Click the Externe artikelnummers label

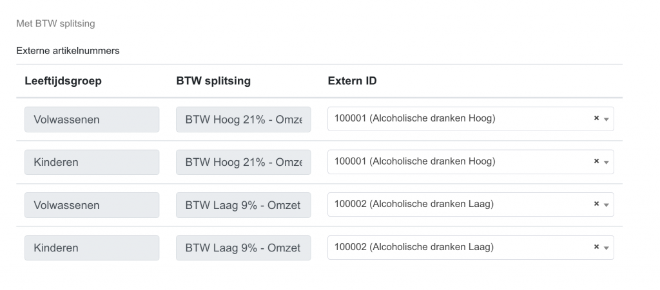click(68, 51)
